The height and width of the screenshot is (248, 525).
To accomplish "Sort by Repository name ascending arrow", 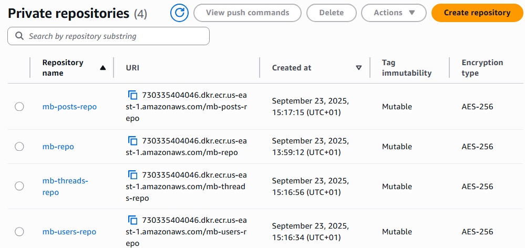I will coord(102,68).
